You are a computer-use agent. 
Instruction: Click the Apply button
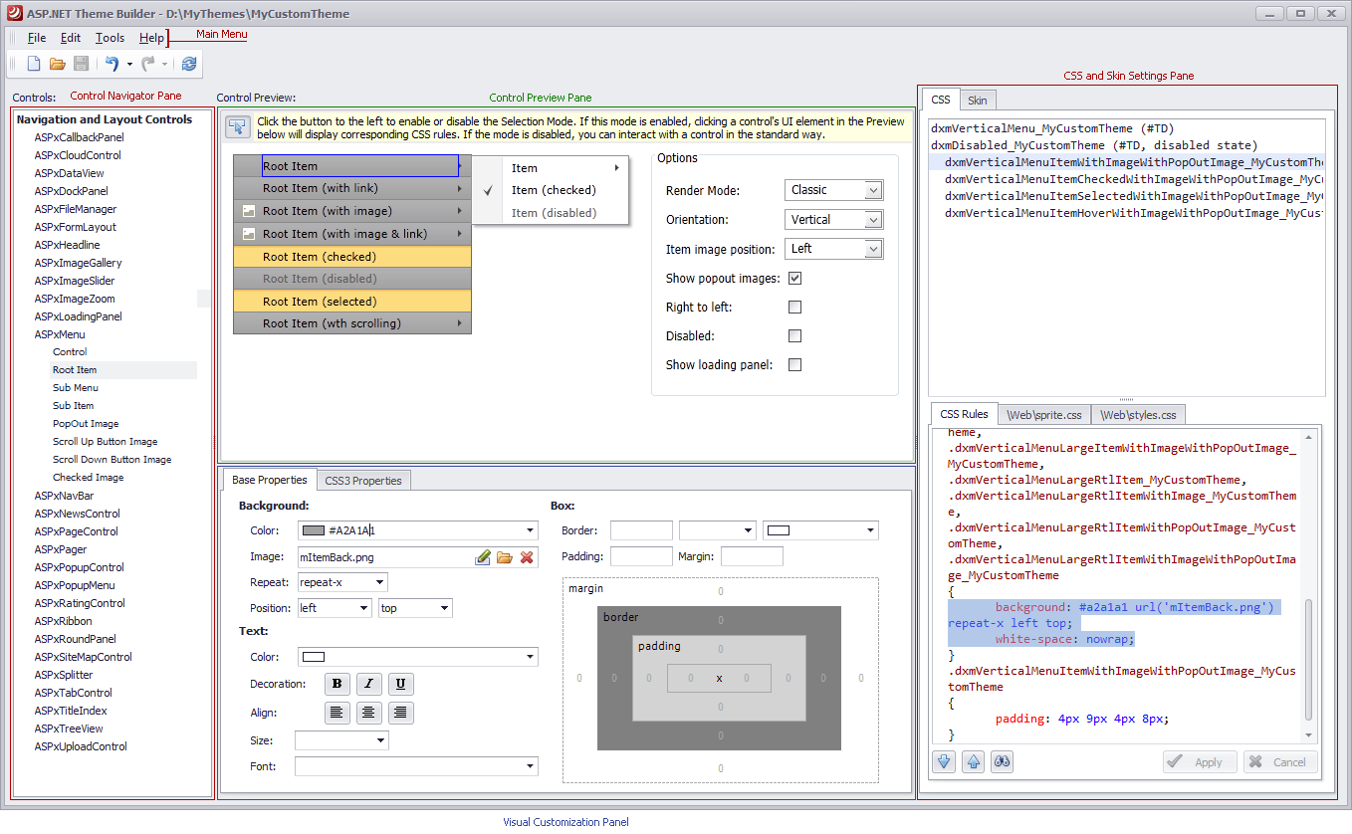(x=1200, y=762)
